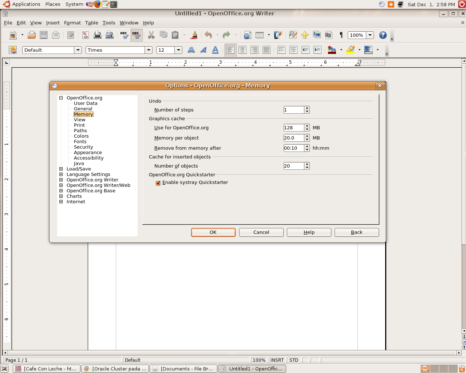
Task: Open the zoom 100% dropdown
Action: (x=370, y=35)
